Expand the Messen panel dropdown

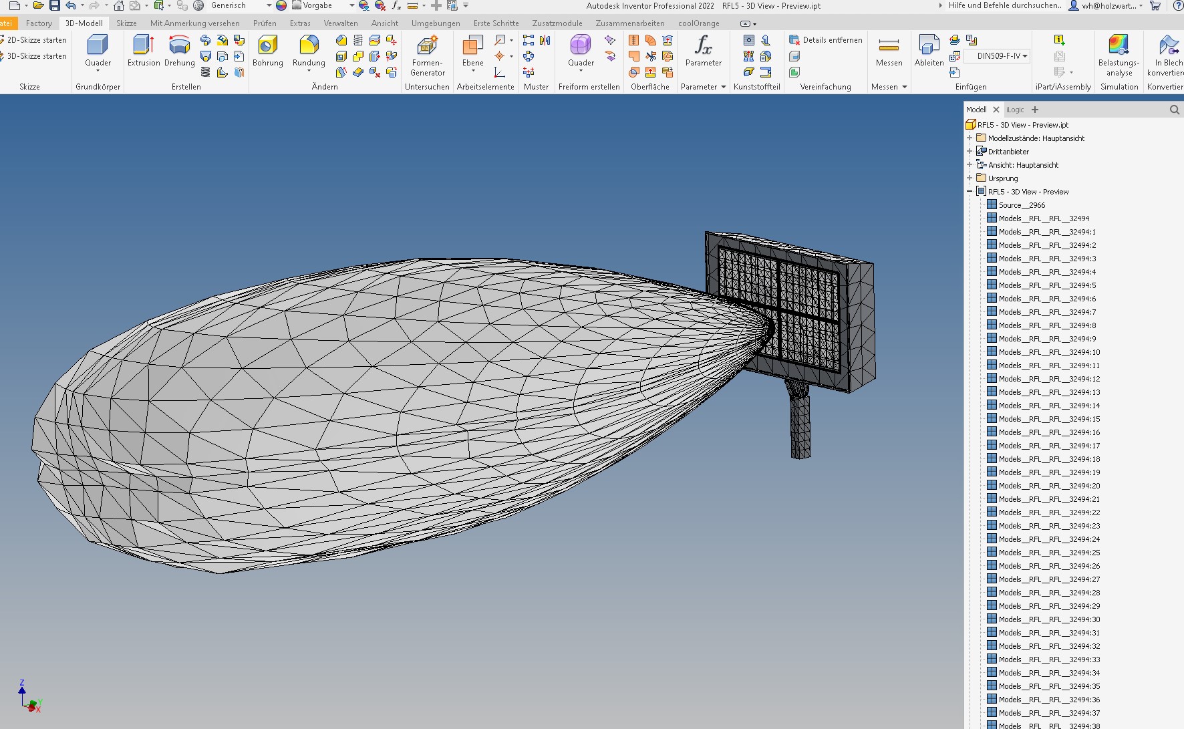pyautogui.click(x=905, y=87)
